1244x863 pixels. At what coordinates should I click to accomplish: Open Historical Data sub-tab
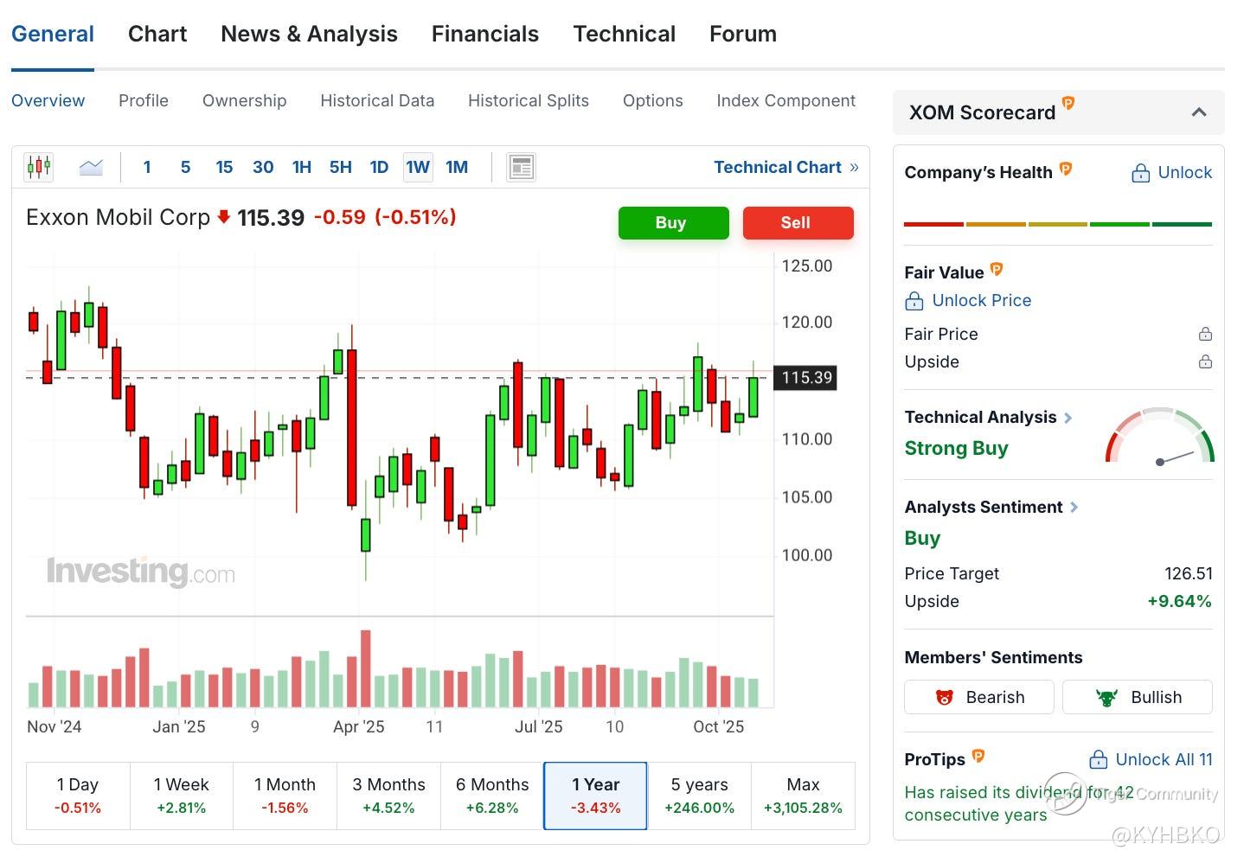tap(377, 100)
